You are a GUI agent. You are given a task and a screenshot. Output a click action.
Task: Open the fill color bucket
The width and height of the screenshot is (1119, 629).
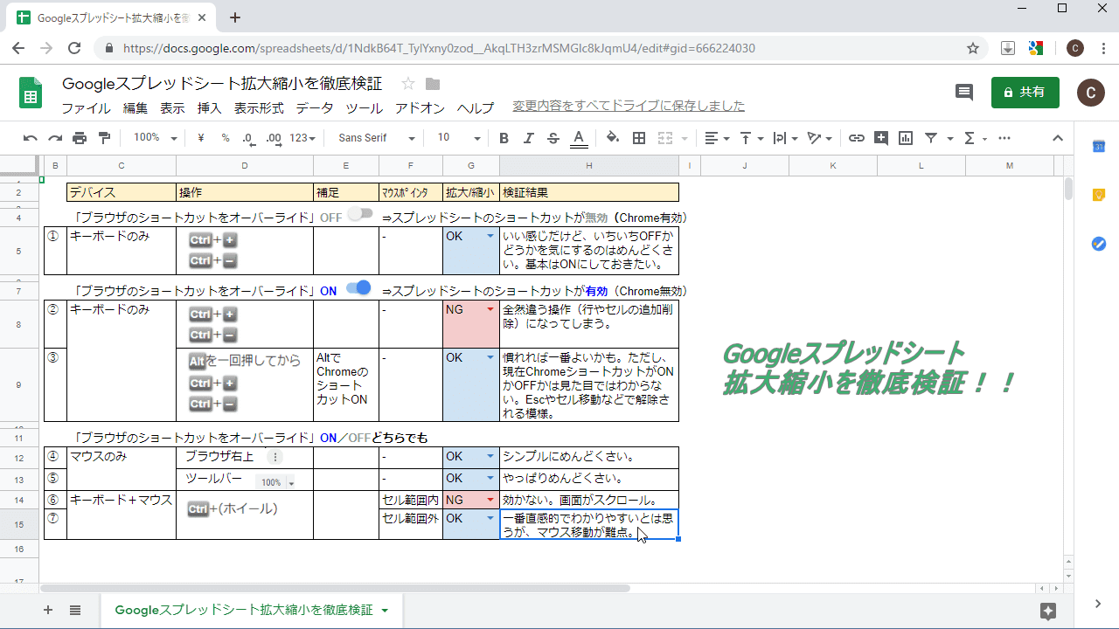[x=612, y=137]
